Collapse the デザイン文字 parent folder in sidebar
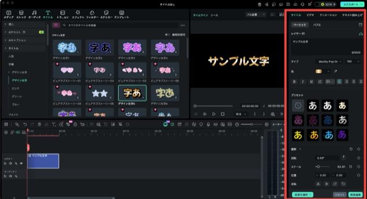Screen dimensions: 367x199 [9, 72]
